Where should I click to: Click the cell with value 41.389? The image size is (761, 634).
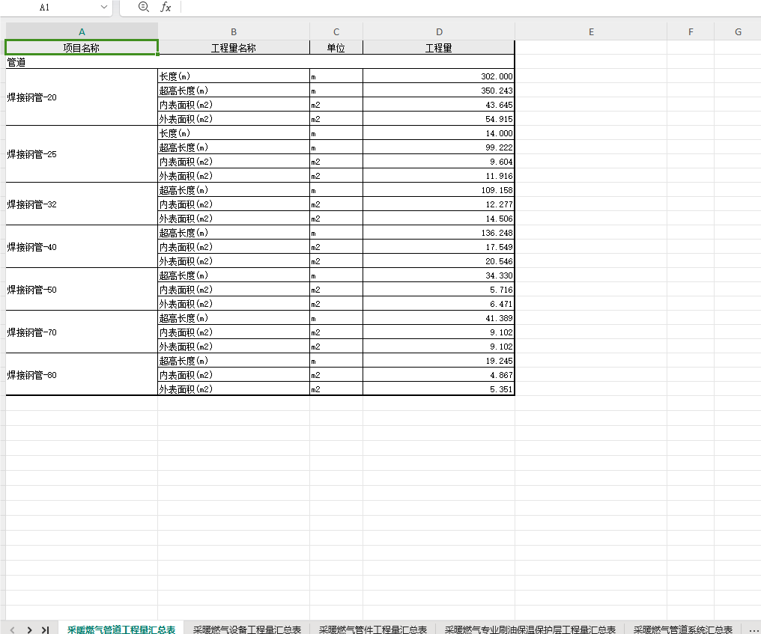[x=439, y=318]
